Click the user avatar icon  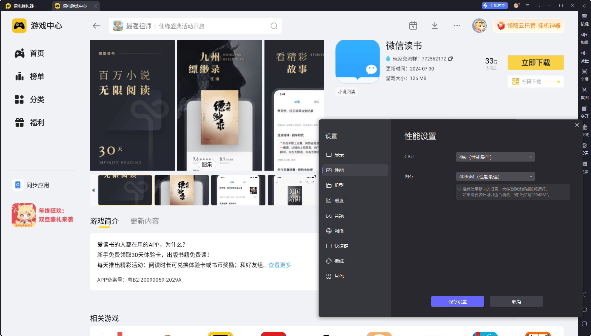coord(479,26)
